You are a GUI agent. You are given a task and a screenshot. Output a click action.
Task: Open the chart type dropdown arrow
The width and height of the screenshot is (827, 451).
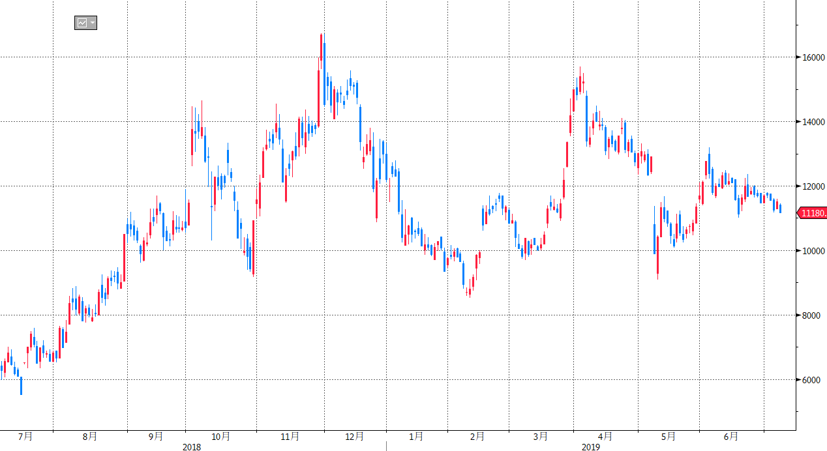pyautogui.click(x=93, y=23)
